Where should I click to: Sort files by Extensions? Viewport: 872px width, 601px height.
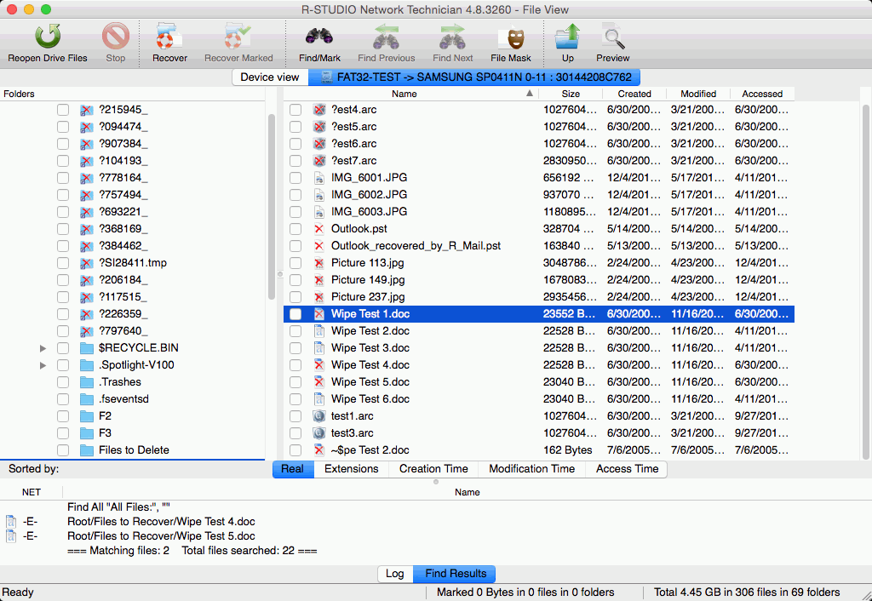tap(352, 469)
